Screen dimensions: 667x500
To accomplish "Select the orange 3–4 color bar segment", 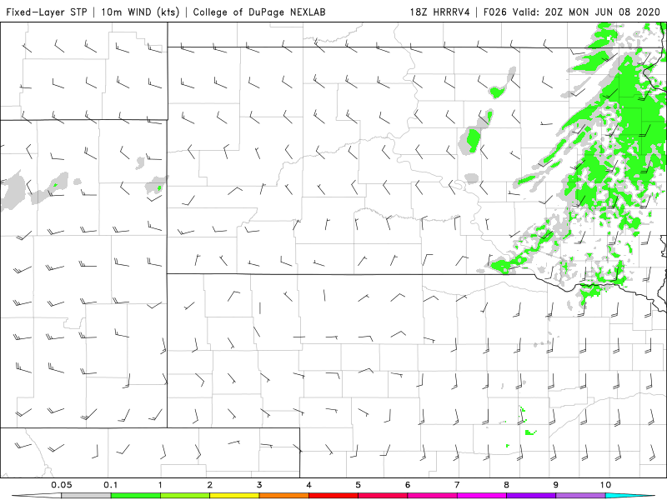I will coord(283,496).
